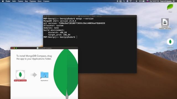Open the Переход menu

[x=33, y=1]
